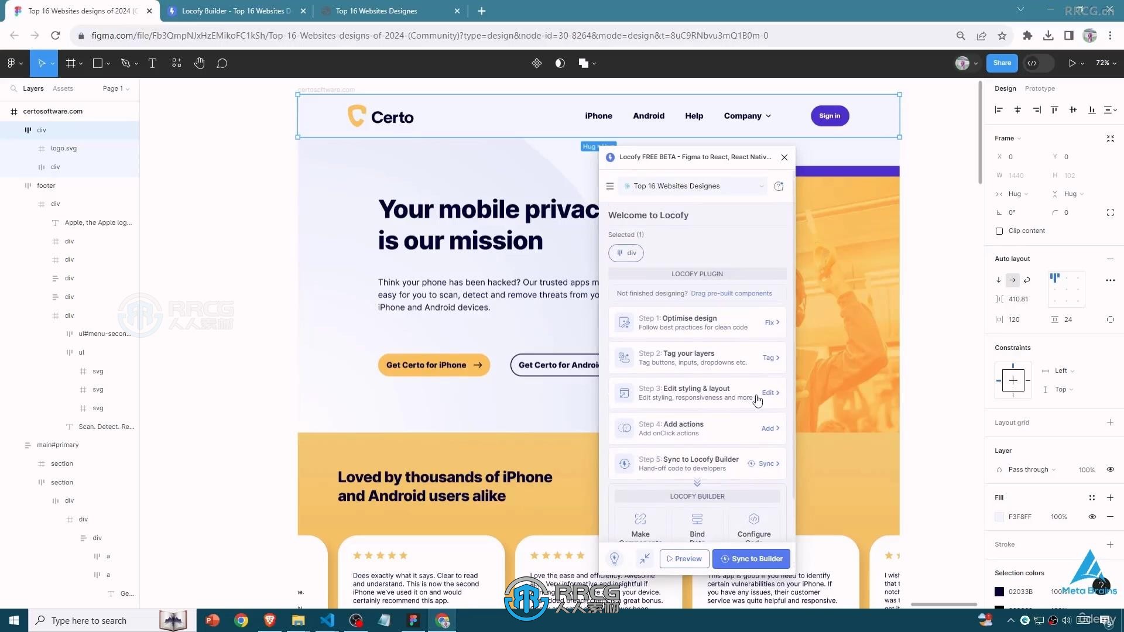Click the Locofy help icon
This screenshot has height=632, width=1124.
[x=779, y=186]
